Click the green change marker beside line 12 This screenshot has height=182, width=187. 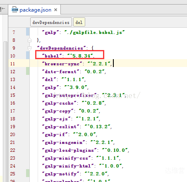(28, 71)
